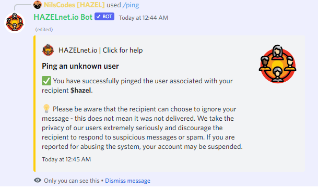Click the Ping an unknown user title

point(80,66)
